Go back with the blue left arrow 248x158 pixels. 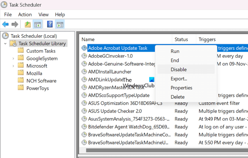5,24
